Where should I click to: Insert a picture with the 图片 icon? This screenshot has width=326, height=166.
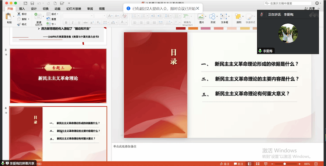pyautogui.click(x=201, y=17)
